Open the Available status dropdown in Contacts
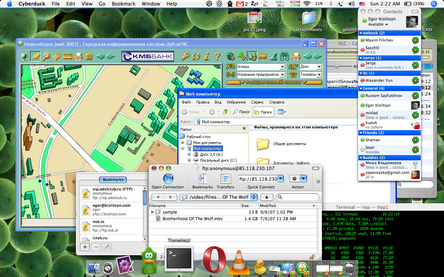Image resolution: width=444 pixels, height=277 pixels. (378, 25)
